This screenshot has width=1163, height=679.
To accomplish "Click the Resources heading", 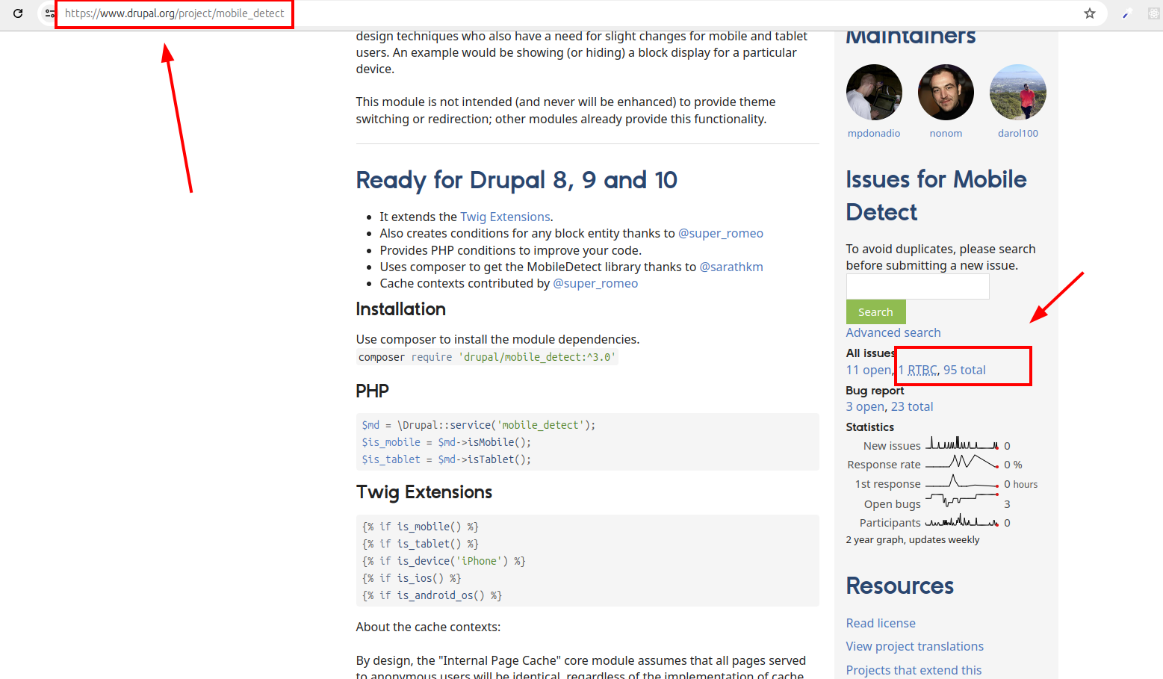I will (x=900, y=586).
